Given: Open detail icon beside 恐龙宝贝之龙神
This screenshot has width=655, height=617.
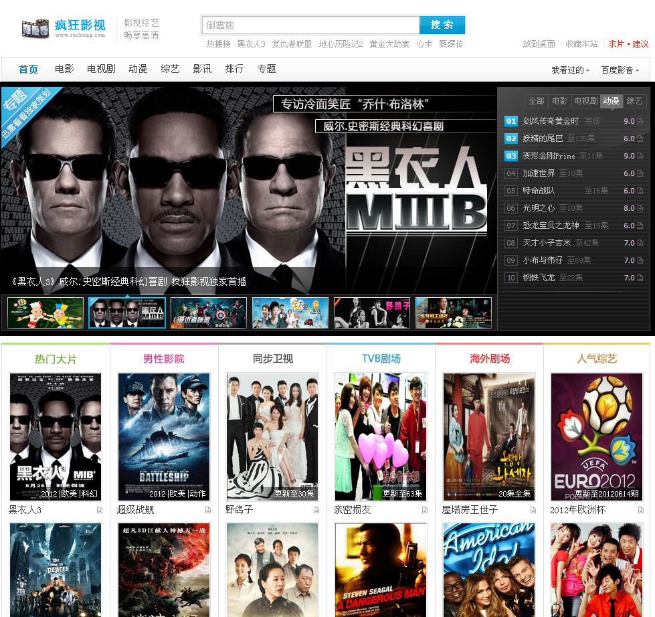Looking at the screenshot, I should pos(640,226).
